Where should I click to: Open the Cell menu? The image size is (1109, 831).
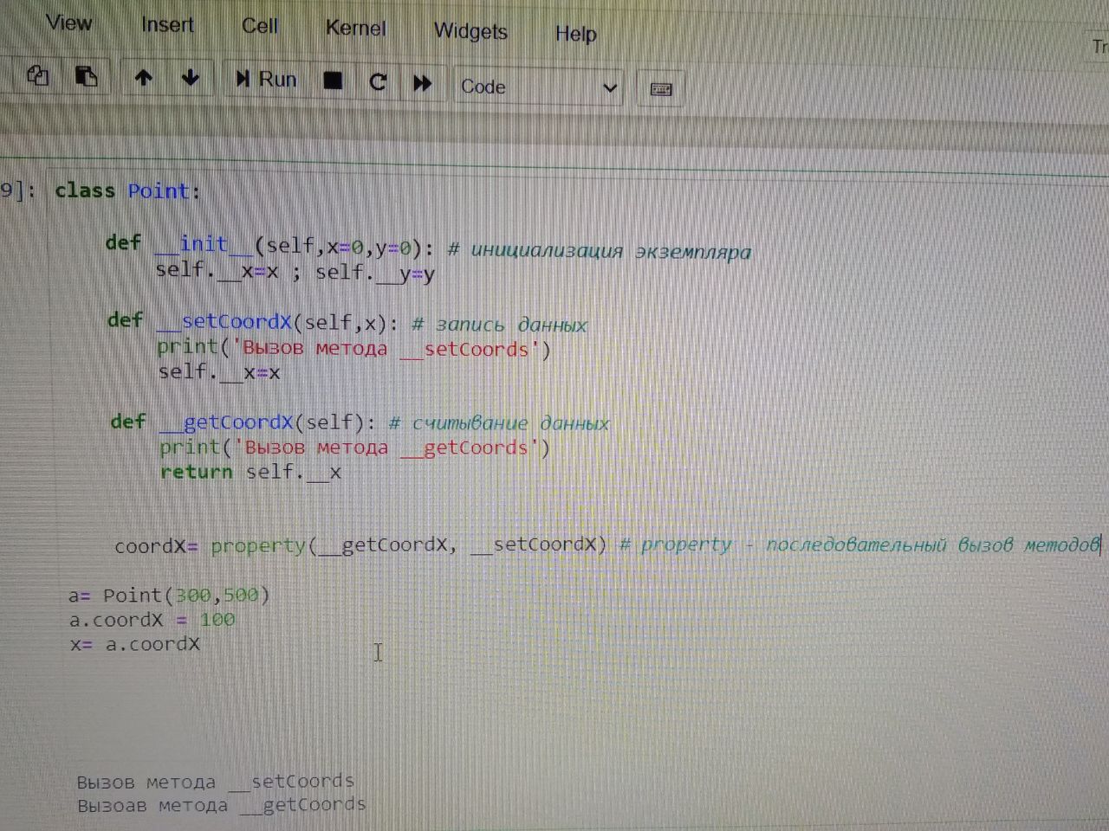pos(260,26)
